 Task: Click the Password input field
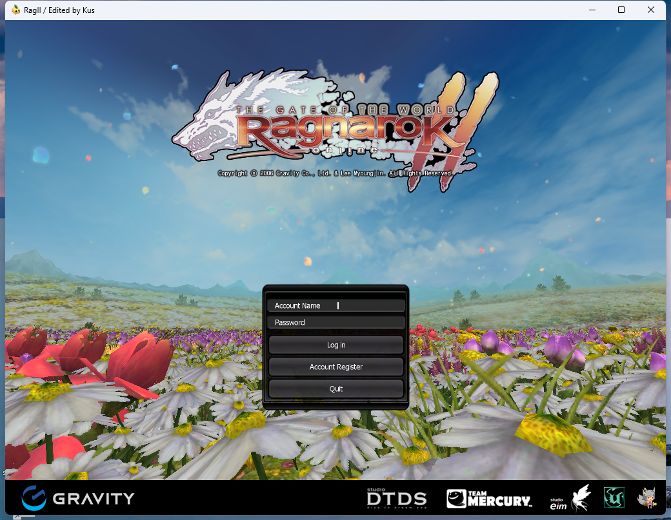pyautogui.click(x=336, y=322)
